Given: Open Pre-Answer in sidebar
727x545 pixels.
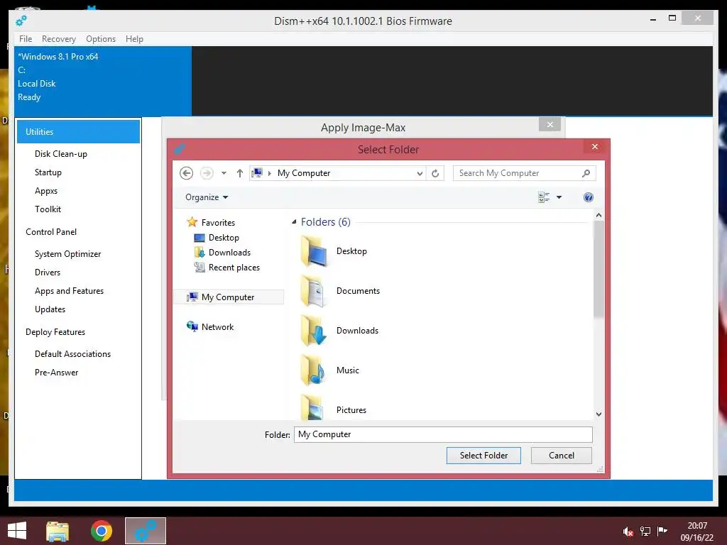Looking at the screenshot, I should pos(57,373).
